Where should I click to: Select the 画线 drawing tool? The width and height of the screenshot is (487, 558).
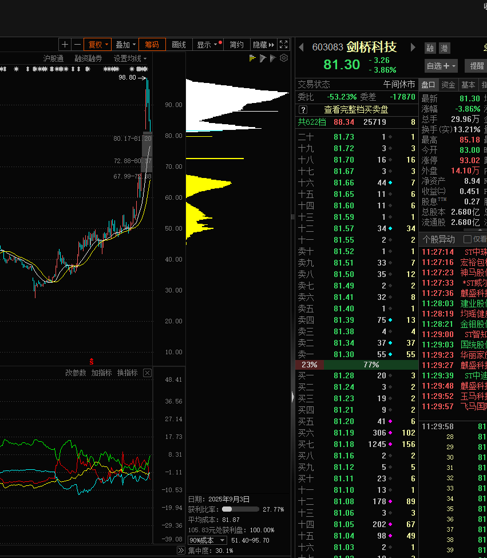pyautogui.click(x=179, y=45)
